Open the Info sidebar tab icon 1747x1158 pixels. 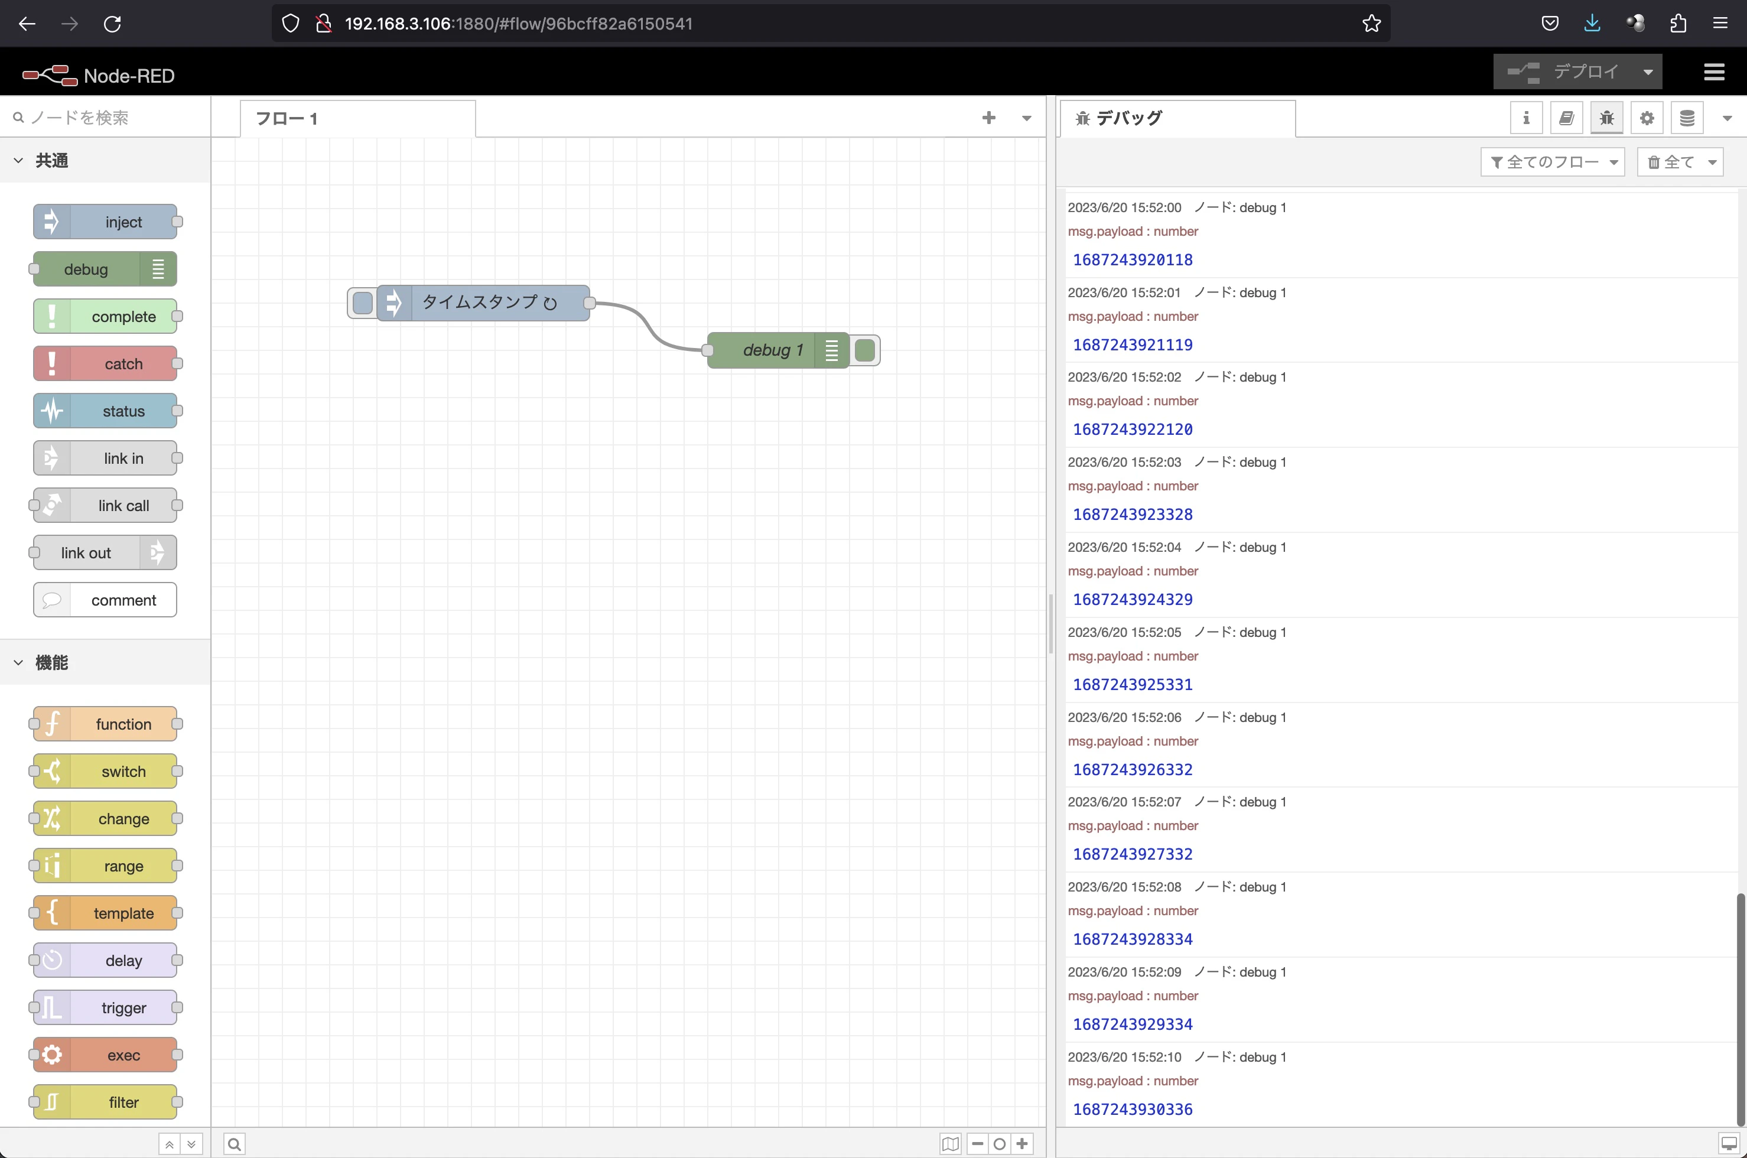pyautogui.click(x=1526, y=118)
